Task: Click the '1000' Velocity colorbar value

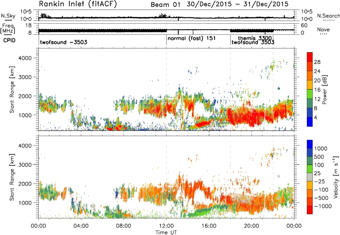Action: tap(320, 148)
